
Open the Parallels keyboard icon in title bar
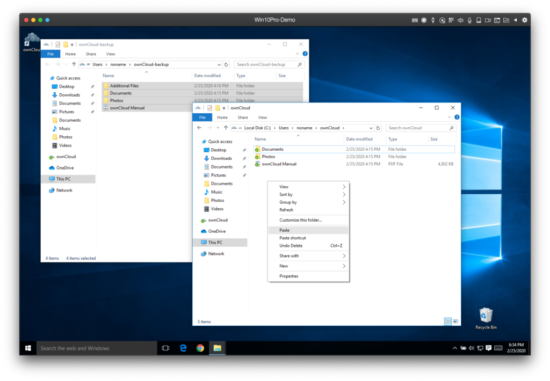pyautogui.click(x=415, y=20)
